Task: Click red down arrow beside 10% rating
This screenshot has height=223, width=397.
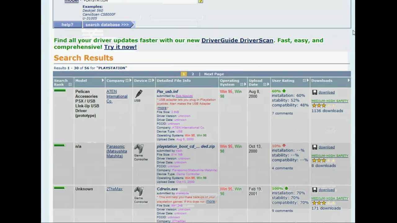Action: [284, 145]
